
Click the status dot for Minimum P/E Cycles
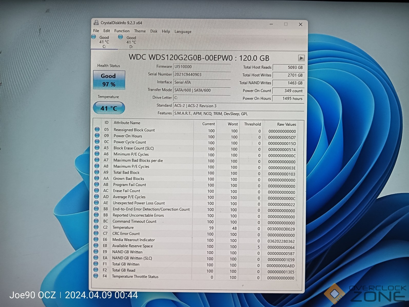97,154
